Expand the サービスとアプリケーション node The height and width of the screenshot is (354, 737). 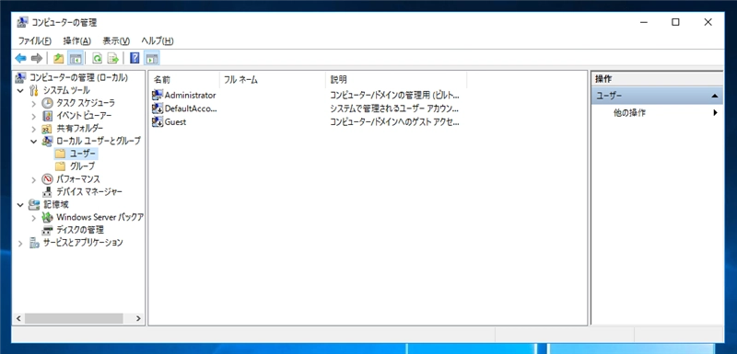pos(20,243)
